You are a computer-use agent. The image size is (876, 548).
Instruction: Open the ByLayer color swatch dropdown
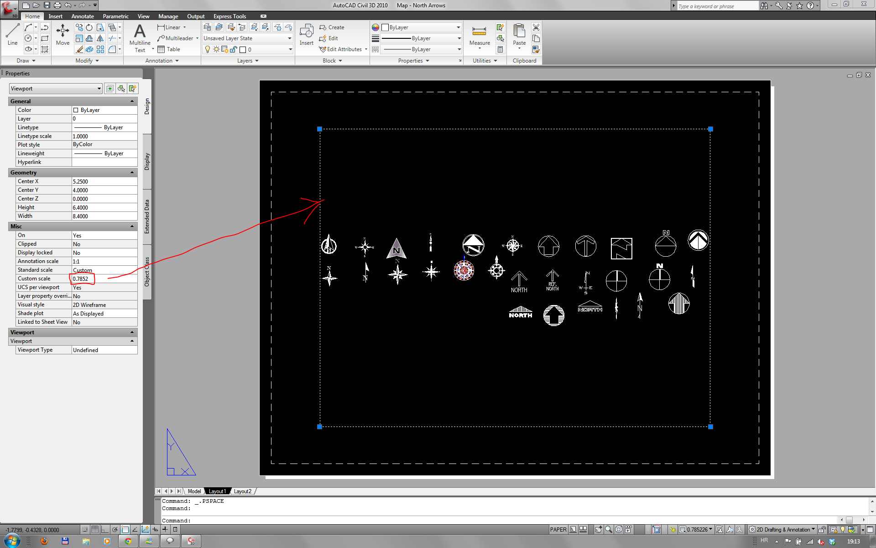pos(458,27)
